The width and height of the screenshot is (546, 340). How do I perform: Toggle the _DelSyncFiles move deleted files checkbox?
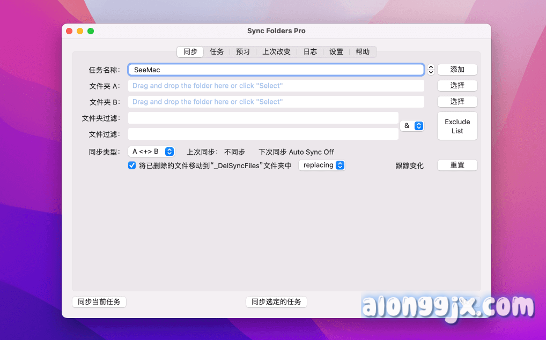point(132,165)
